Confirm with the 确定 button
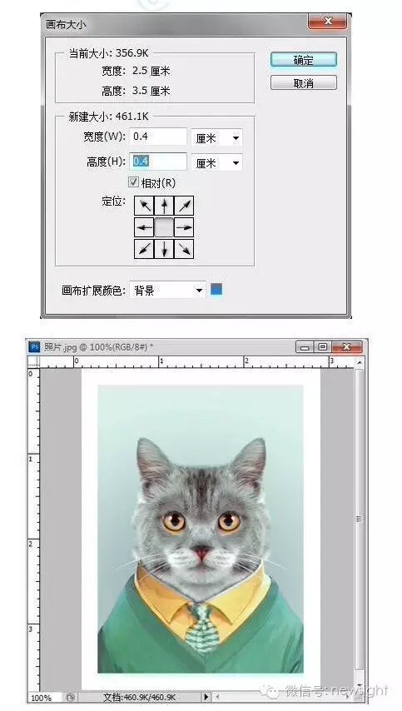This screenshot has width=402, height=711. point(304,60)
